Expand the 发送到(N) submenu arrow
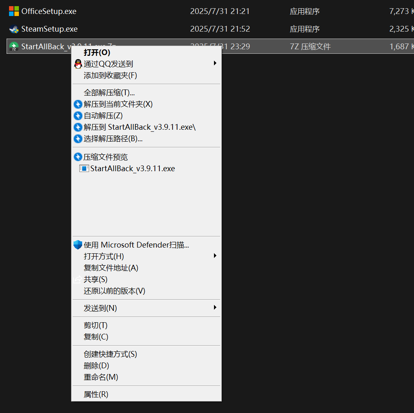Image resolution: width=414 pixels, height=413 pixels. click(215, 307)
